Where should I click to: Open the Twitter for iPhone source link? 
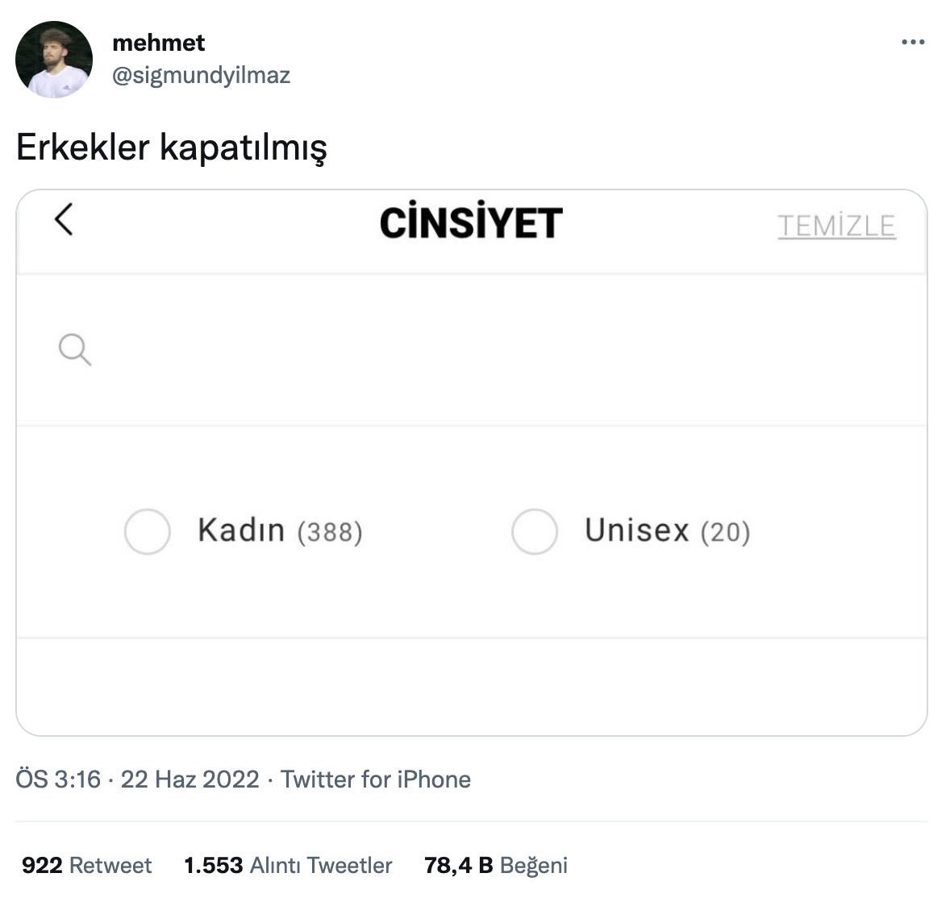[376, 779]
